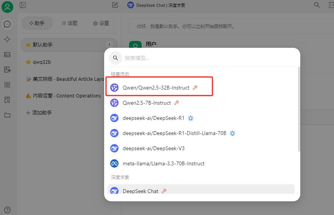
Task: Click the model list vertical scrollbar
Action: (299, 110)
